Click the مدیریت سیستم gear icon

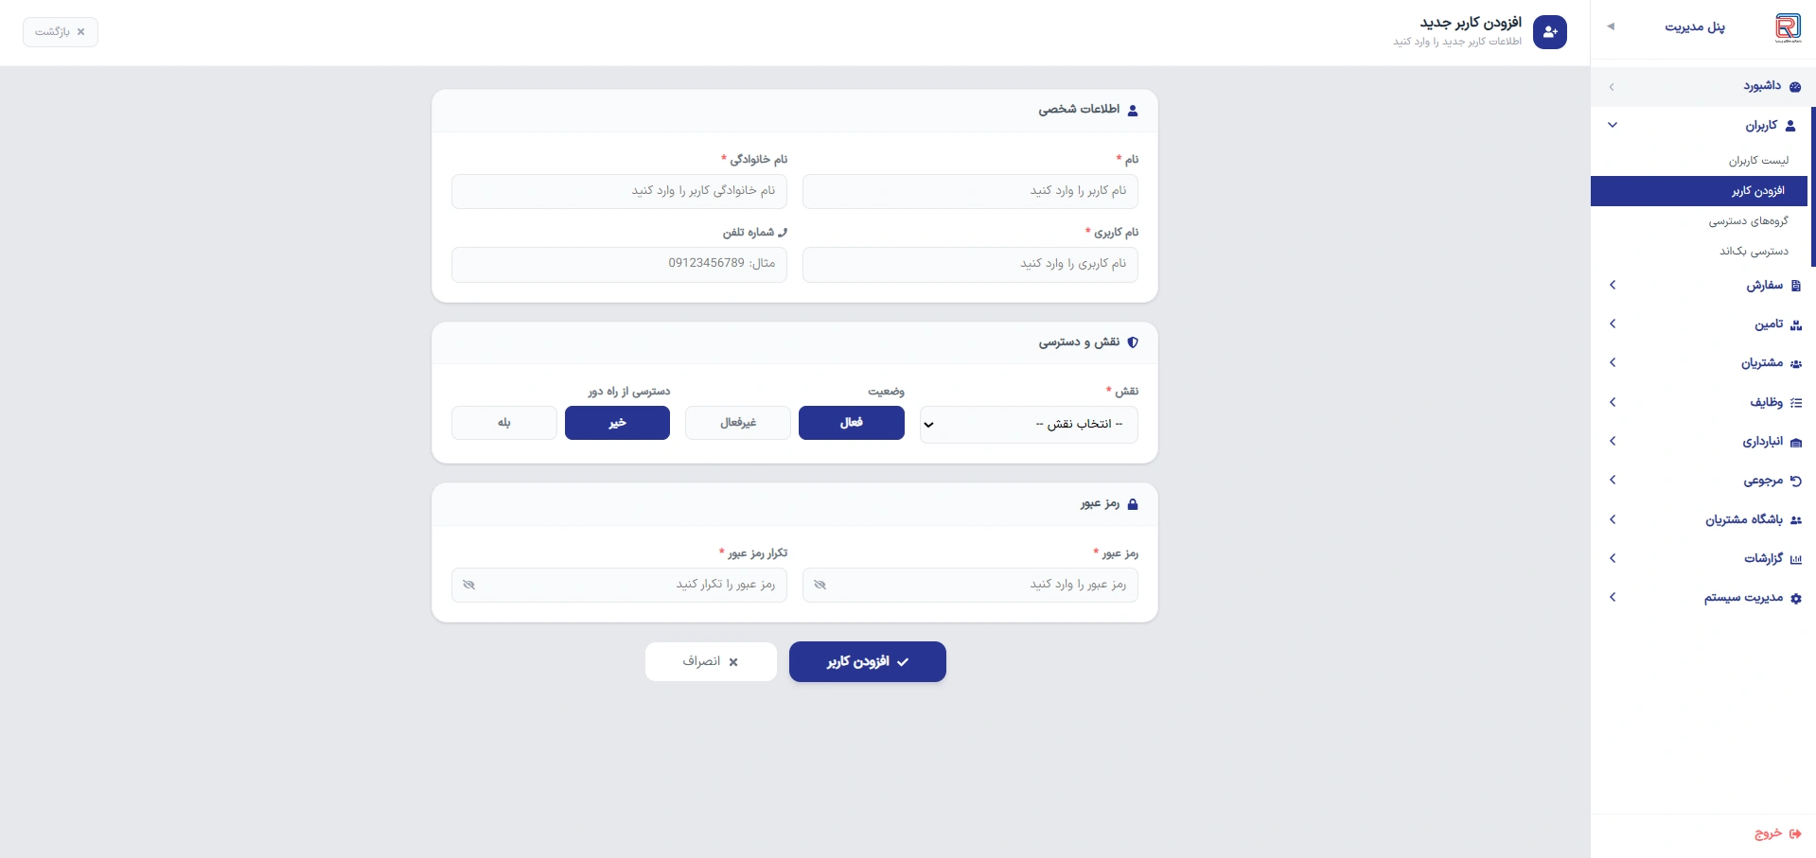(x=1796, y=598)
